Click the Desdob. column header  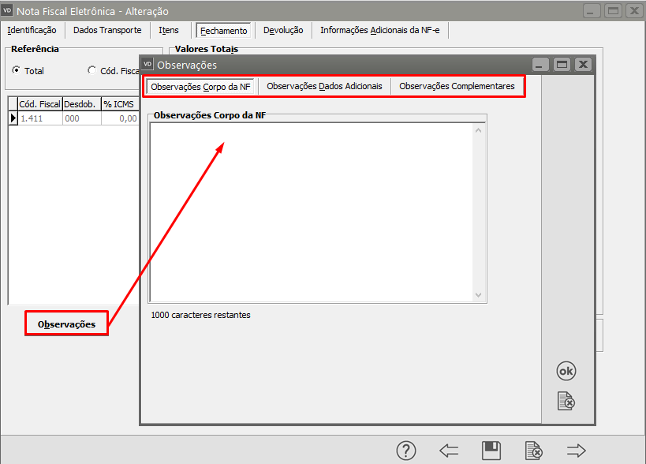(81, 104)
